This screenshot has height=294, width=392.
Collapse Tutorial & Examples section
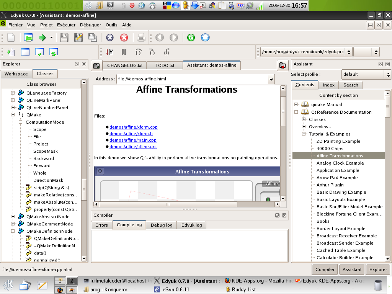(x=304, y=134)
